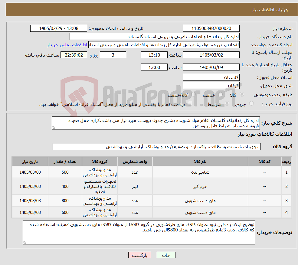Click the buyer organization name field
The height and width of the screenshot is (265, 298).
[x=154, y=37]
